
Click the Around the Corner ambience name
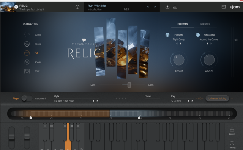pyautogui.click(x=209, y=39)
